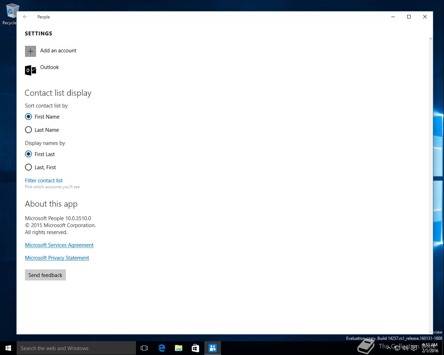
Task: Click the SETTINGS heading
Action: pyautogui.click(x=39, y=34)
